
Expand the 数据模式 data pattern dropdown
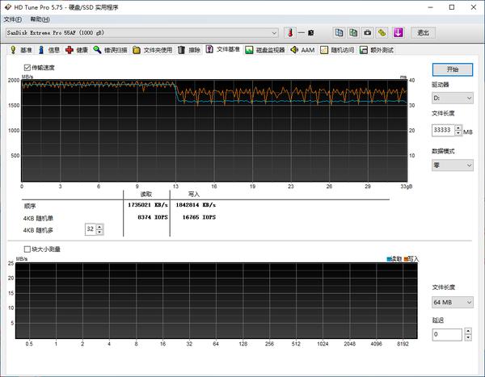click(x=452, y=165)
